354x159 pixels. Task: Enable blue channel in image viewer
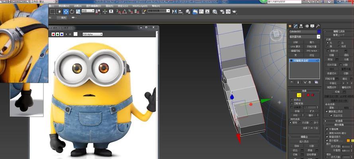point(62,34)
